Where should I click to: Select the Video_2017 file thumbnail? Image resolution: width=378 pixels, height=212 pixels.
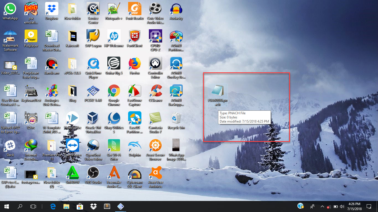coord(10,65)
